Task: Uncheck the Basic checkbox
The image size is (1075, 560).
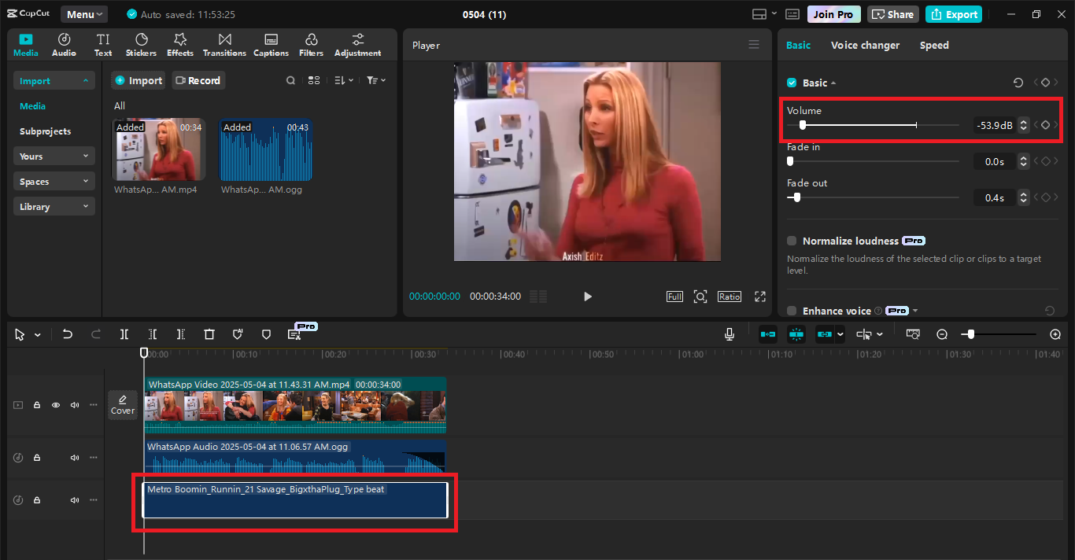Action: (x=792, y=83)
